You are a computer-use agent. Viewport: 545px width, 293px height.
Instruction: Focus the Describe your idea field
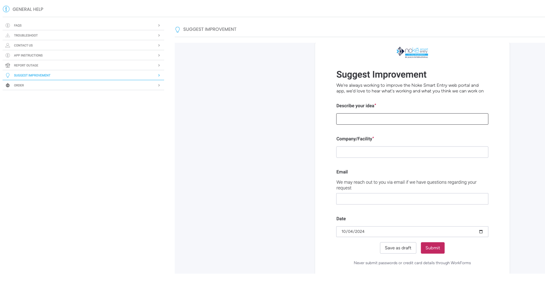(x=412, y=119)
